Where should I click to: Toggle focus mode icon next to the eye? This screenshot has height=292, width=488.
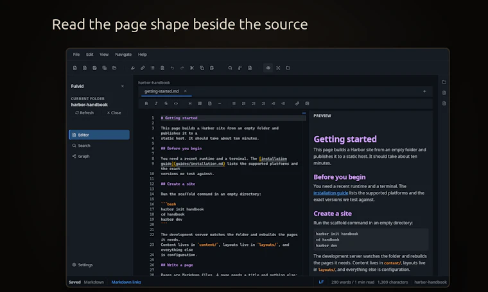click(278, 68)
